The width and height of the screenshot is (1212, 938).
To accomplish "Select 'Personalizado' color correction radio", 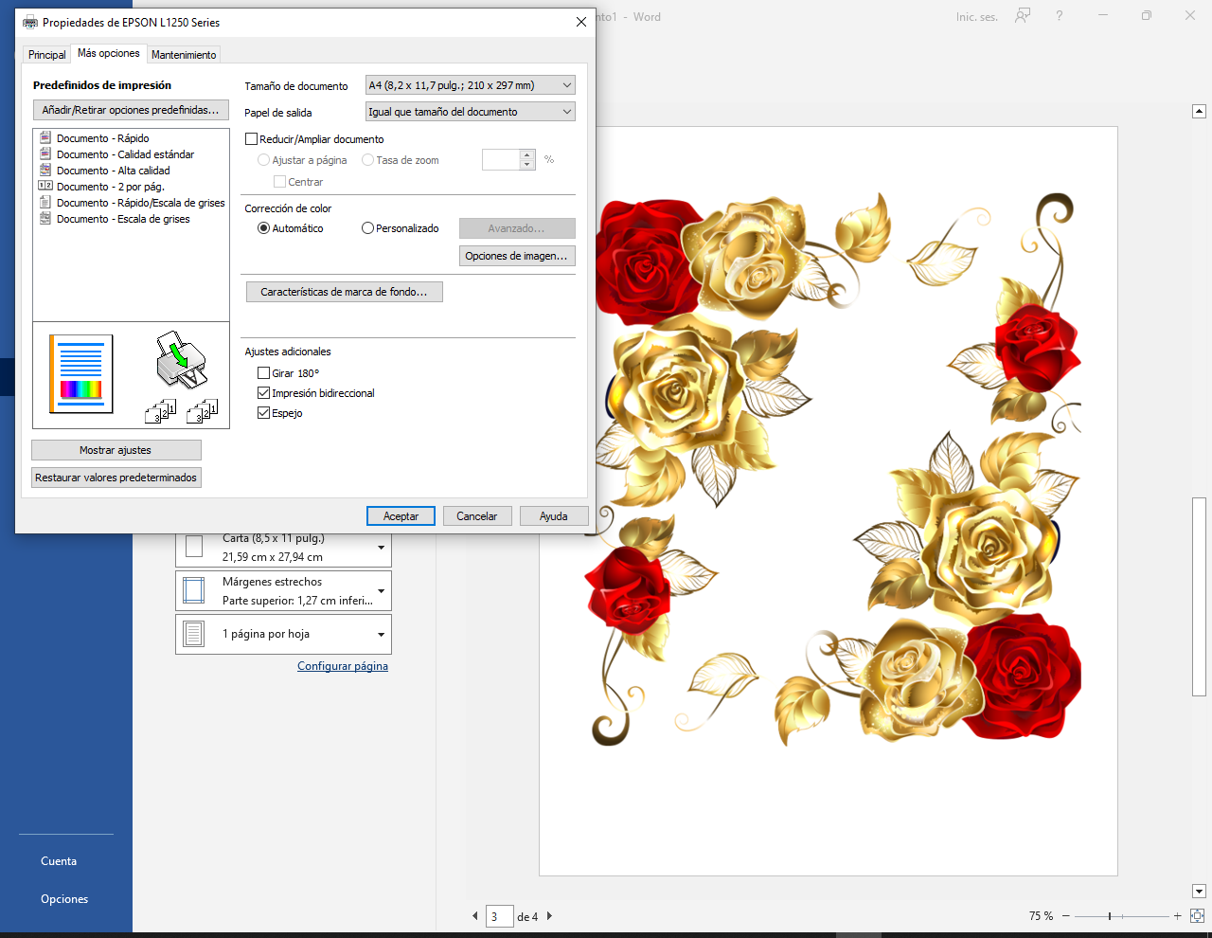I will pos(367,228).
